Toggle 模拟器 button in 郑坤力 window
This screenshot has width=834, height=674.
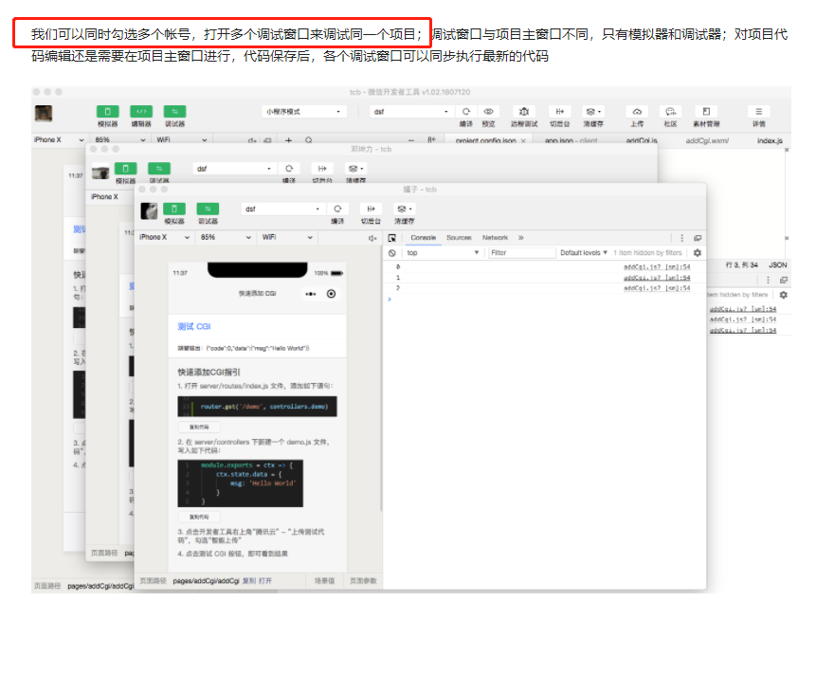click(125, 169)
